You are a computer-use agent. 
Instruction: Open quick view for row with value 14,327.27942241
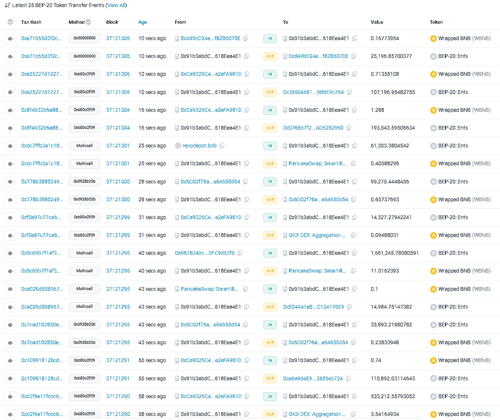pyautogui.click(x=10, y=217)
